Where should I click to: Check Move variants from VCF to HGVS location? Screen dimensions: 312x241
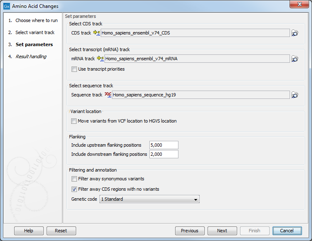tap(74, 121)
